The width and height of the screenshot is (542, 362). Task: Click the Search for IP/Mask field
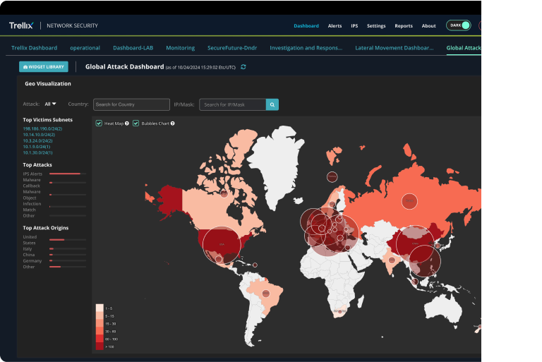click(233, 104)
